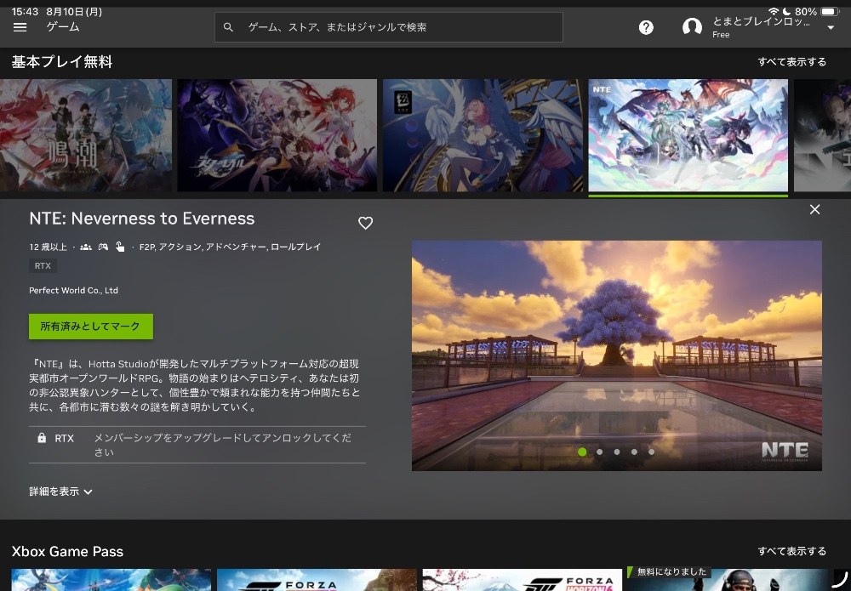
Task: Open the partially visible rightmost game tile
Action: coord(822,135)
